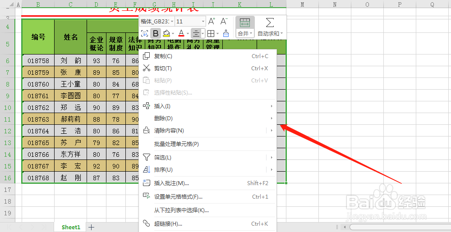
Task: Click the 规章制度 header cell
Action: pyautogui.click(x=116, y=43)
